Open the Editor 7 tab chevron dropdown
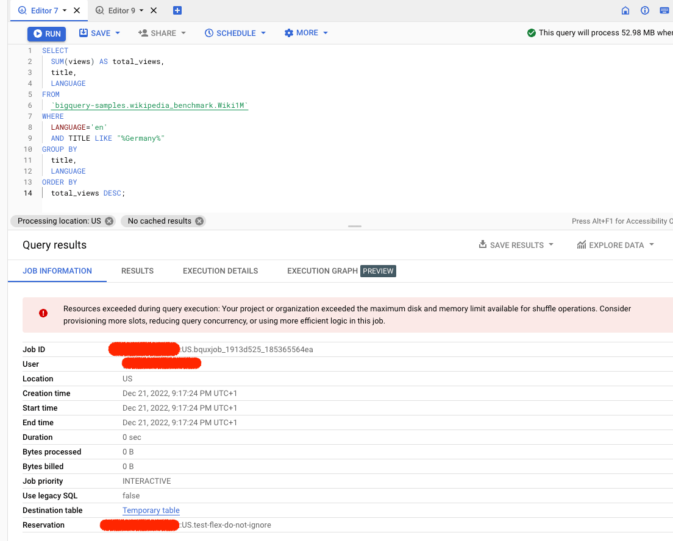The height and width of the screenshot is (541, 673). pos(63,10)
